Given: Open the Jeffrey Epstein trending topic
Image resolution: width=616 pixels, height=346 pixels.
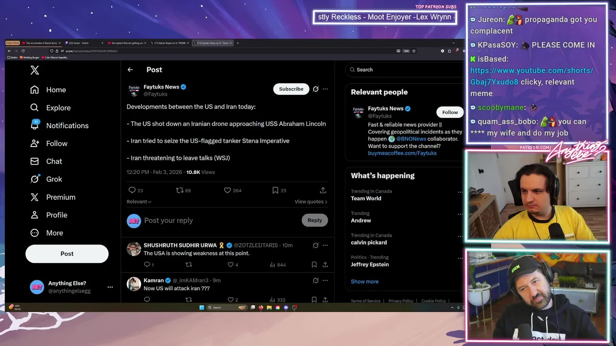Looking at the screenshot, I should [370, 265].
